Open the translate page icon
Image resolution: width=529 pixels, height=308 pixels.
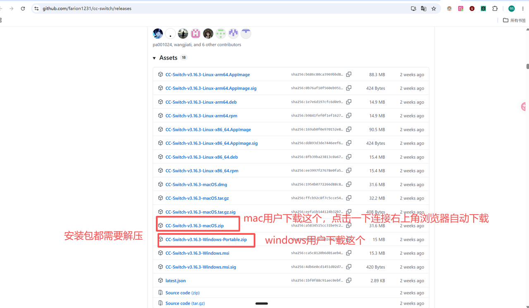tap(424, 8)
